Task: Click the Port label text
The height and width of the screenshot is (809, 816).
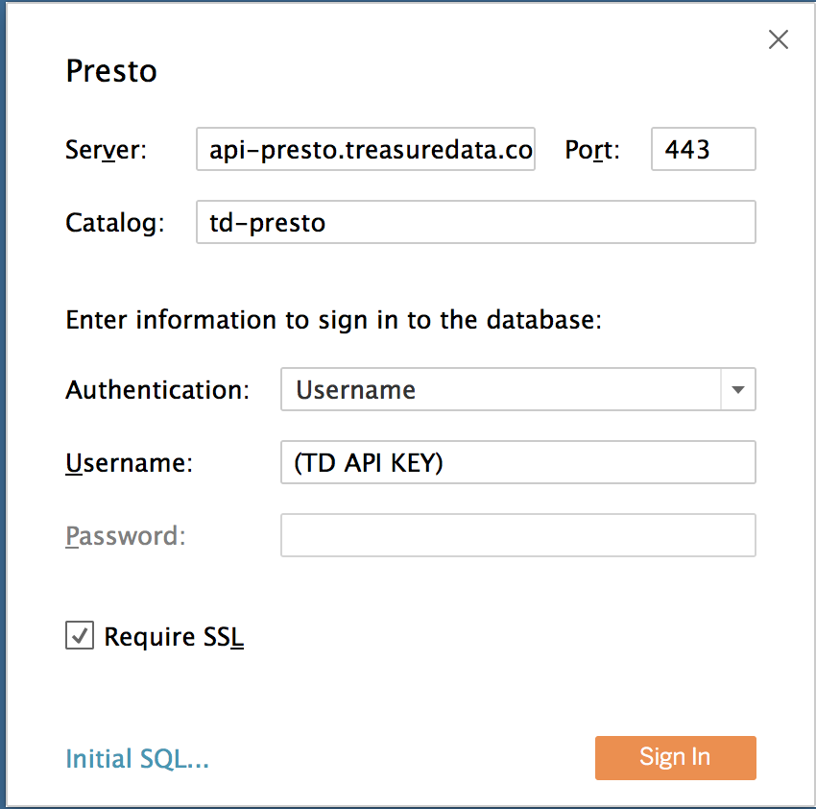Action: pos(592,150)
